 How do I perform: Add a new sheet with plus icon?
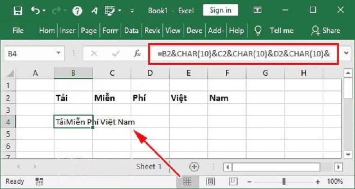pyautogui.click(x=194, y=167)
